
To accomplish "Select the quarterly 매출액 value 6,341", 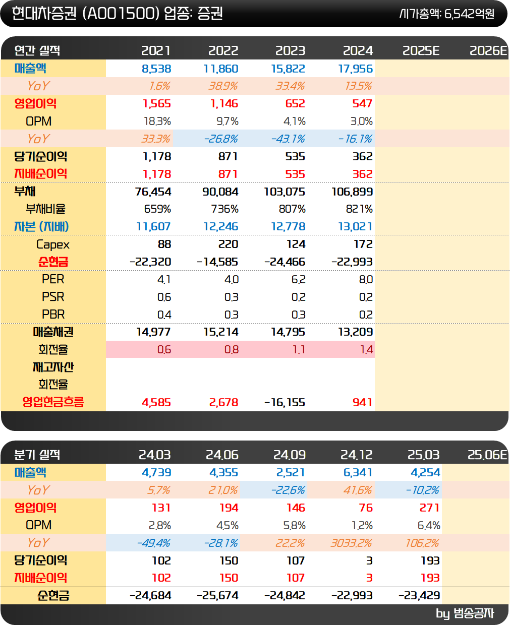I will (x=358, y=473).
